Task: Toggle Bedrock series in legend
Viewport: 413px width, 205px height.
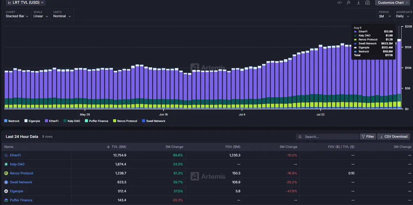Action: pos(12,121)
